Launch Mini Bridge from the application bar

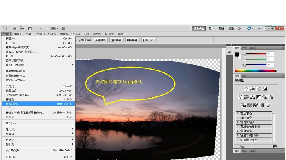[x=22, y=28]
